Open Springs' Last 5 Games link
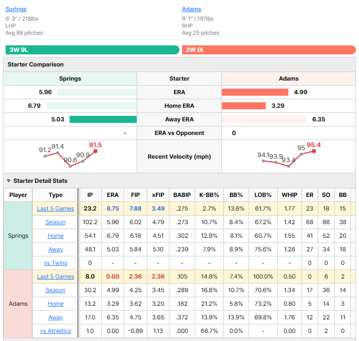The image size is (359, 341). click(55, 209)
